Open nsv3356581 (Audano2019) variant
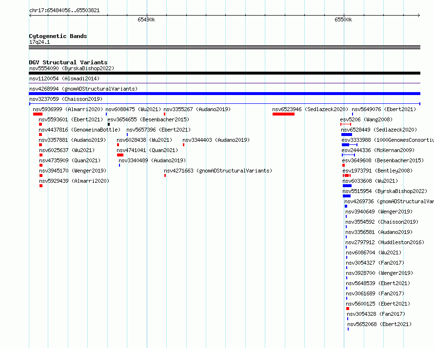The image size is (434, 348). coord(379,232)
